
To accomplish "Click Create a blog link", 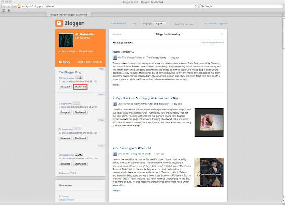I will tap(83, 62).
